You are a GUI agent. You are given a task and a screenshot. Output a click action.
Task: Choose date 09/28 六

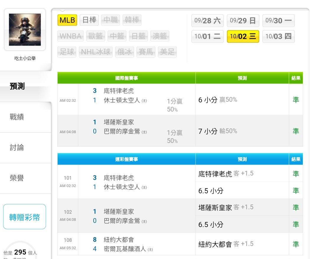208,21
